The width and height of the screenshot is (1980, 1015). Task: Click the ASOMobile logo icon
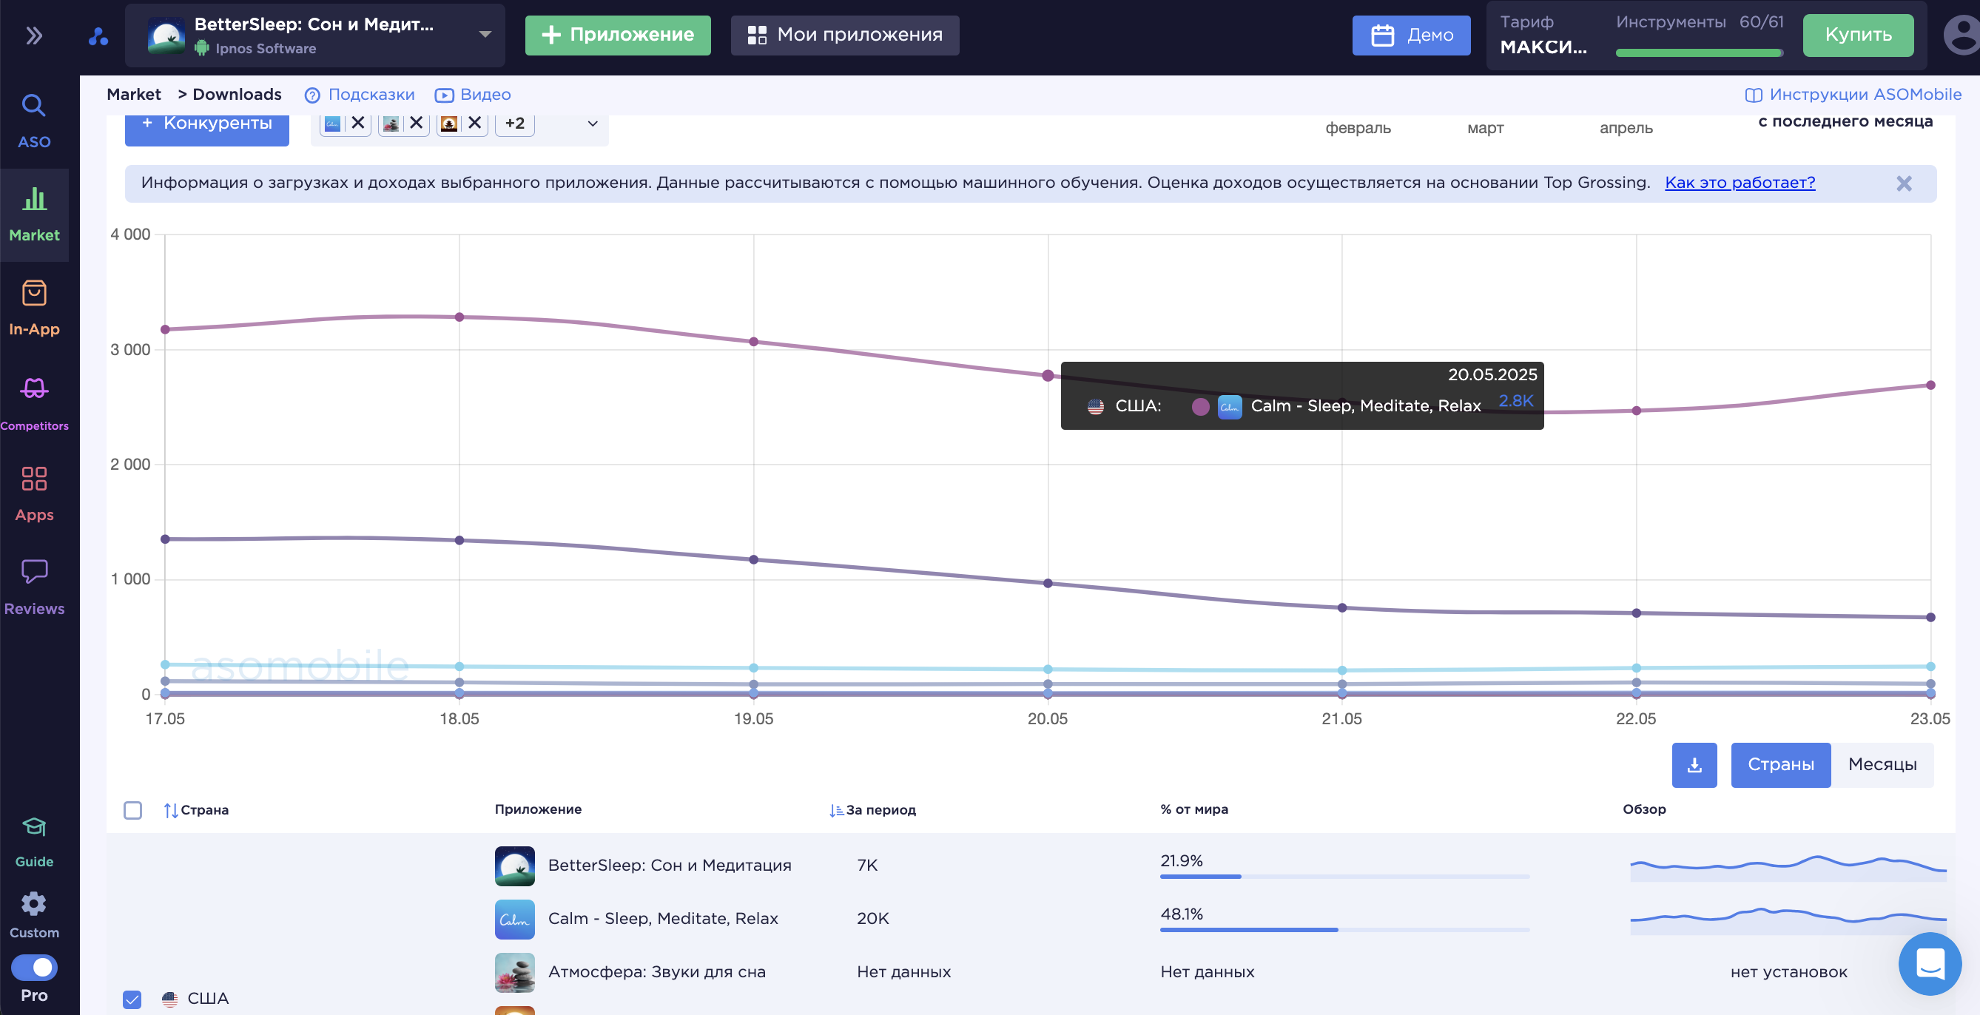98,36
